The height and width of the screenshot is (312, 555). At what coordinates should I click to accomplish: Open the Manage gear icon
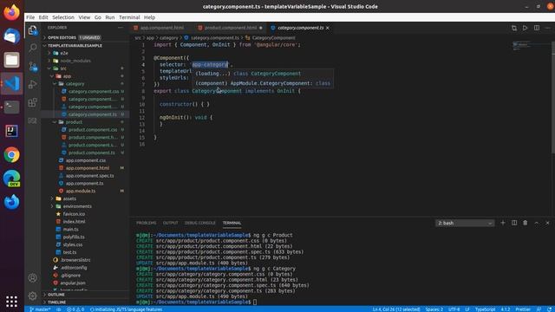point(33,296)
